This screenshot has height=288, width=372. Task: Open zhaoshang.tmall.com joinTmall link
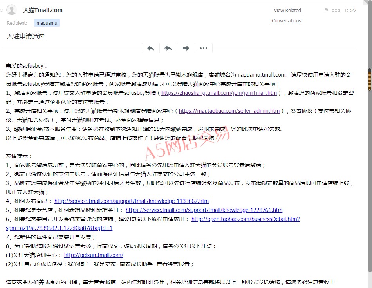pos(219,93)
